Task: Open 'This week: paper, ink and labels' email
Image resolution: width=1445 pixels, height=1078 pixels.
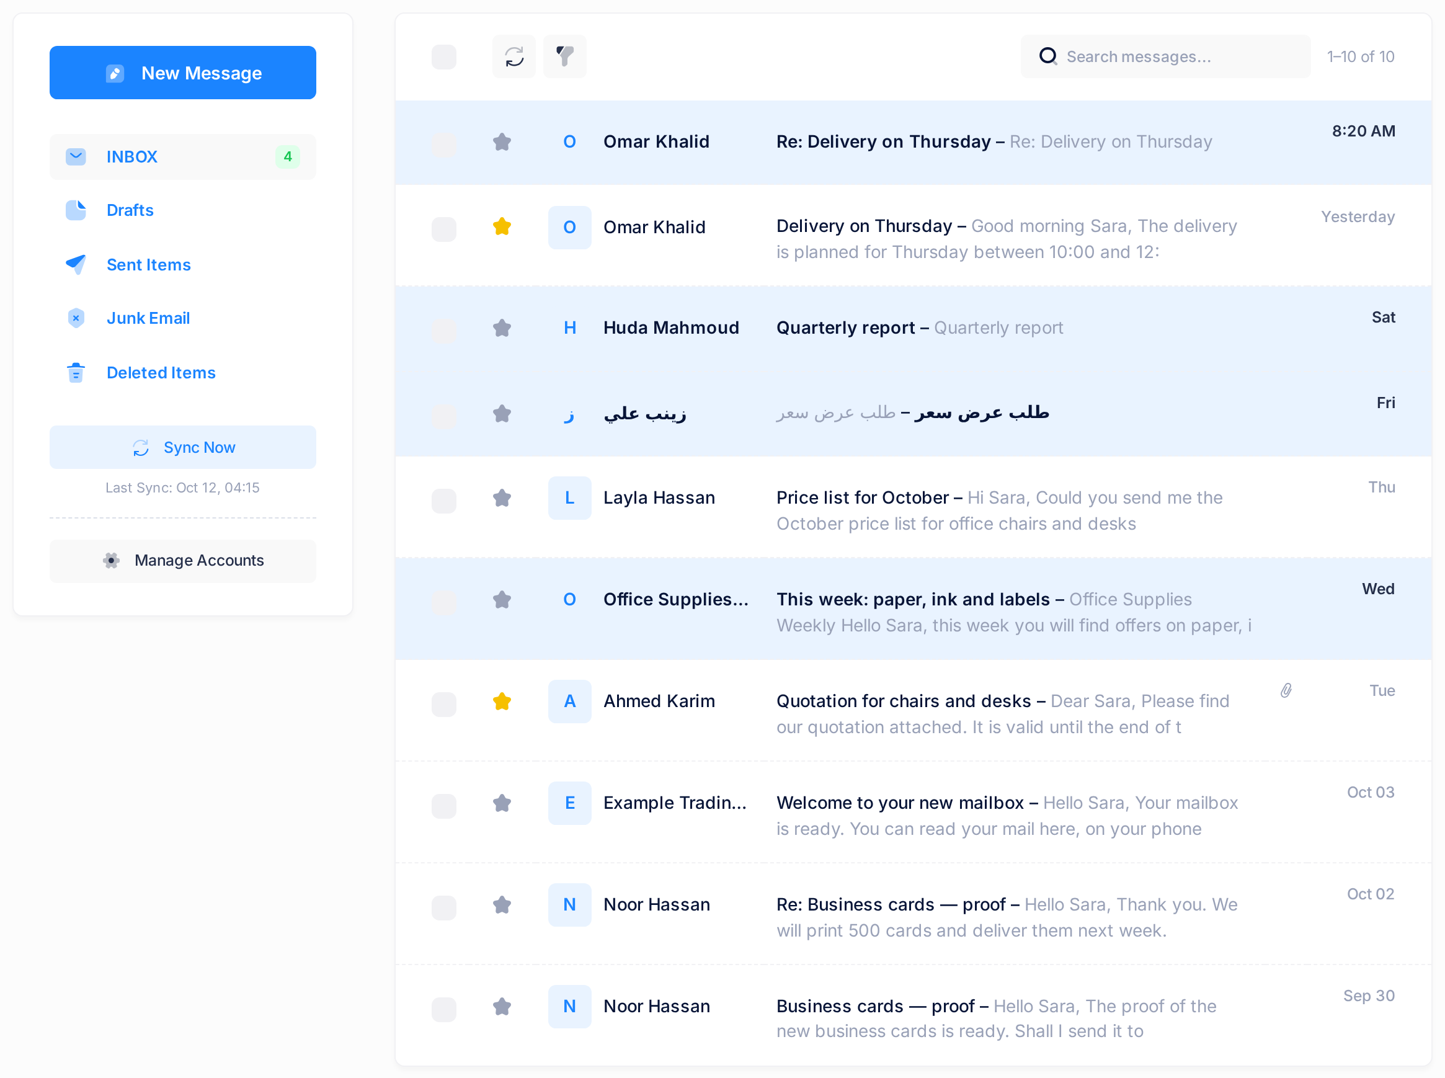Action: pos(913,599)
